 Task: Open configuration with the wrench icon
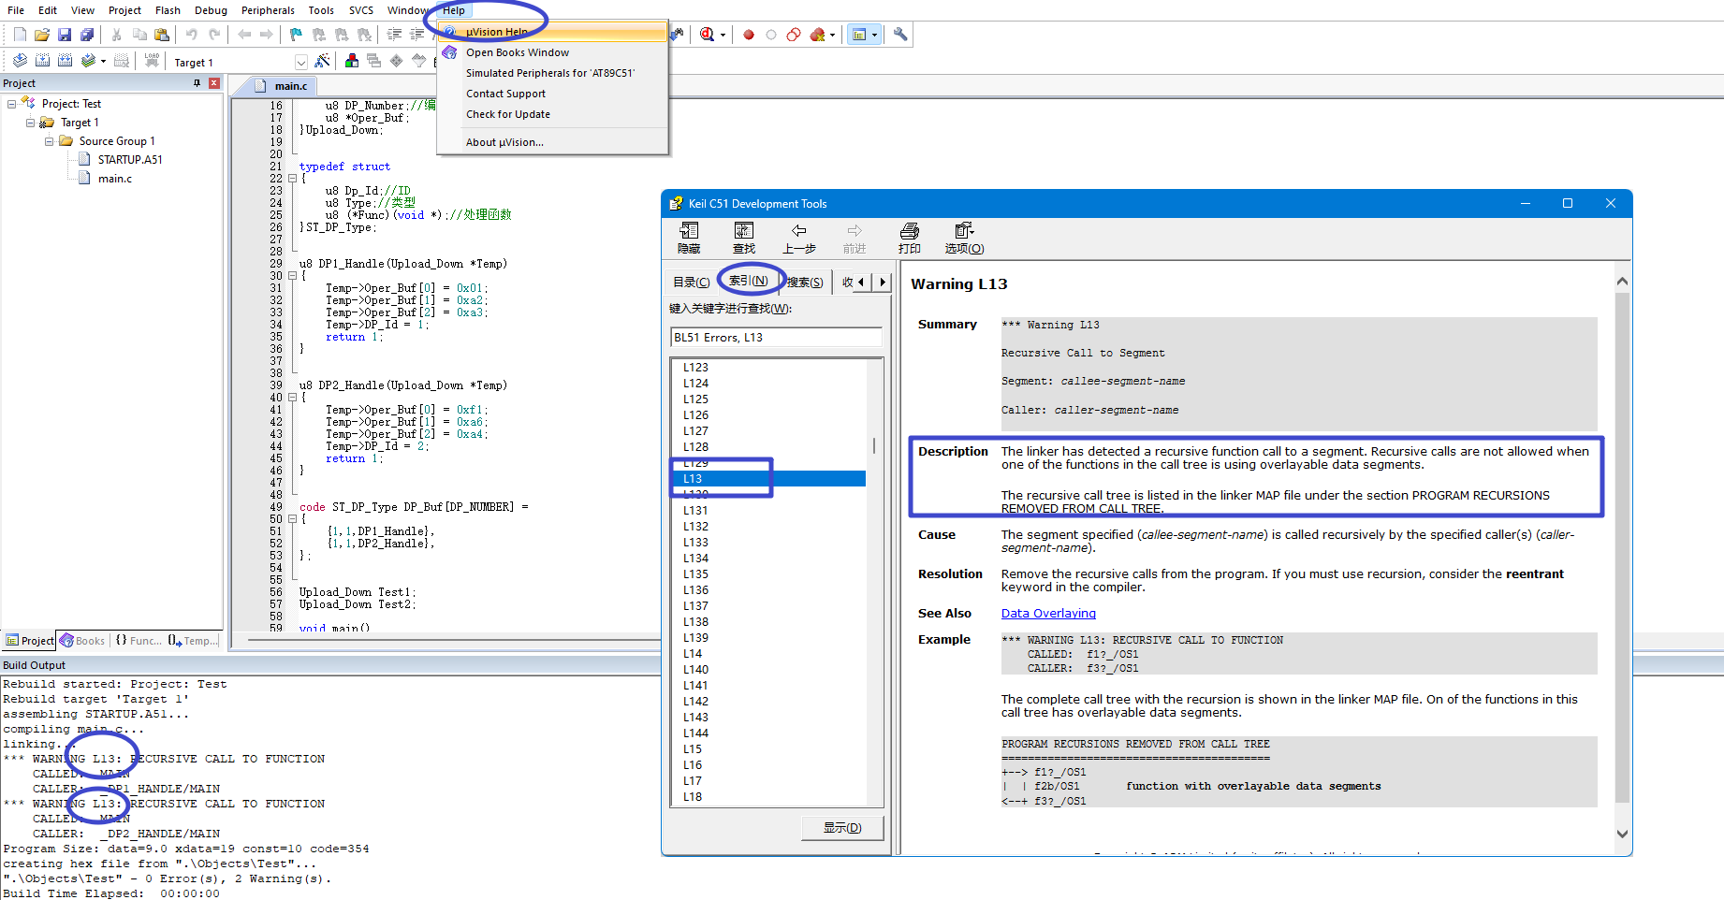900,35
